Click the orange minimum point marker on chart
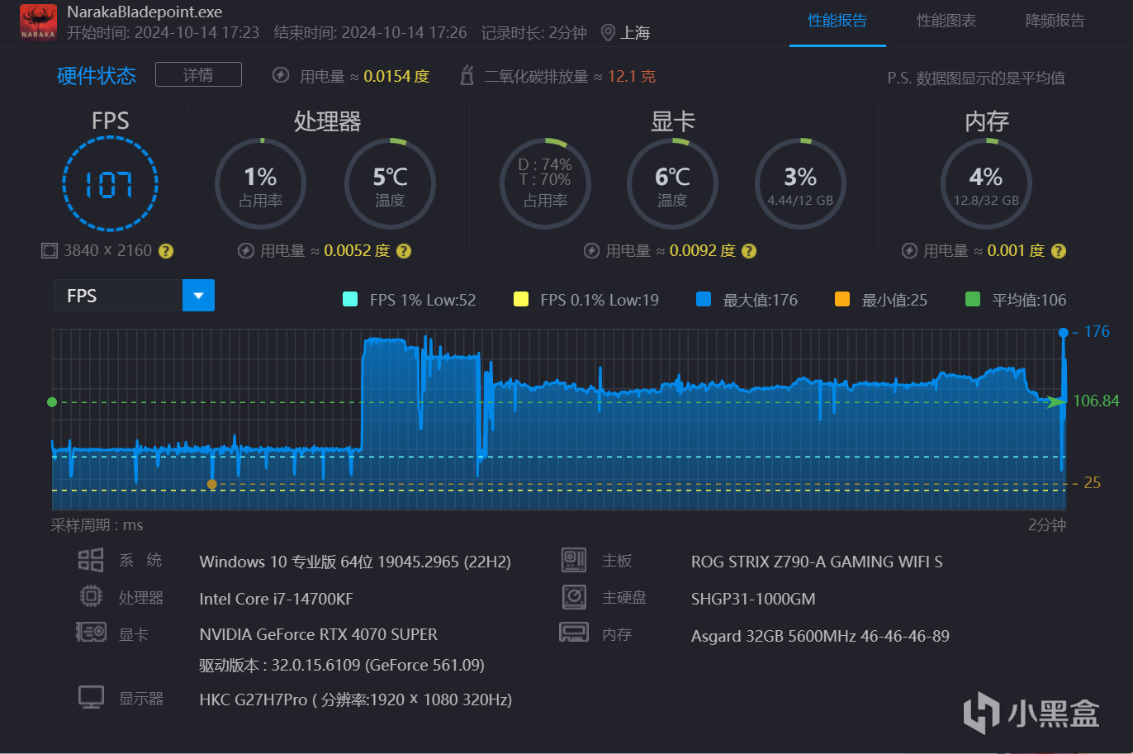 coord(212,484)
